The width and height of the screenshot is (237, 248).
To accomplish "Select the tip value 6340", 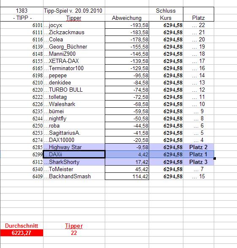I will point(22,169).
